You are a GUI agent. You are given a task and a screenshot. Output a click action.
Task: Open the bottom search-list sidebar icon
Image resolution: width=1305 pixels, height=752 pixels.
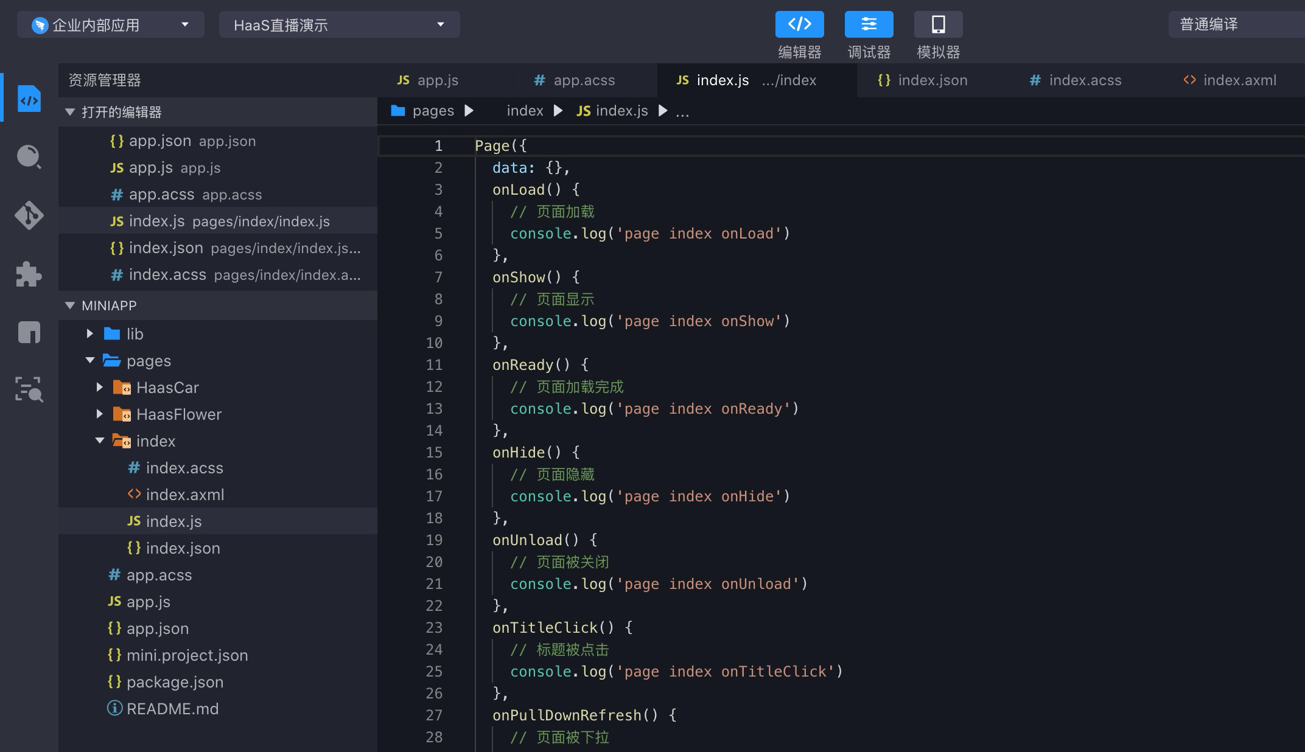(x=29, y=389)
